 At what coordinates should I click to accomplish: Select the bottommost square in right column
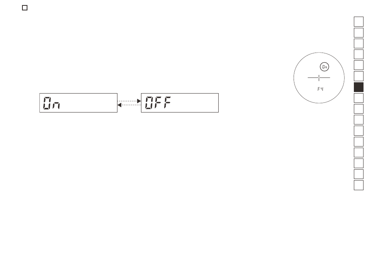359,185
